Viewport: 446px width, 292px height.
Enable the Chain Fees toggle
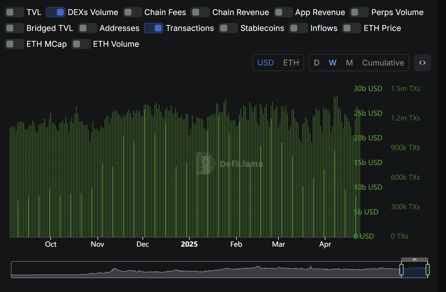click(x=132, y=12)
